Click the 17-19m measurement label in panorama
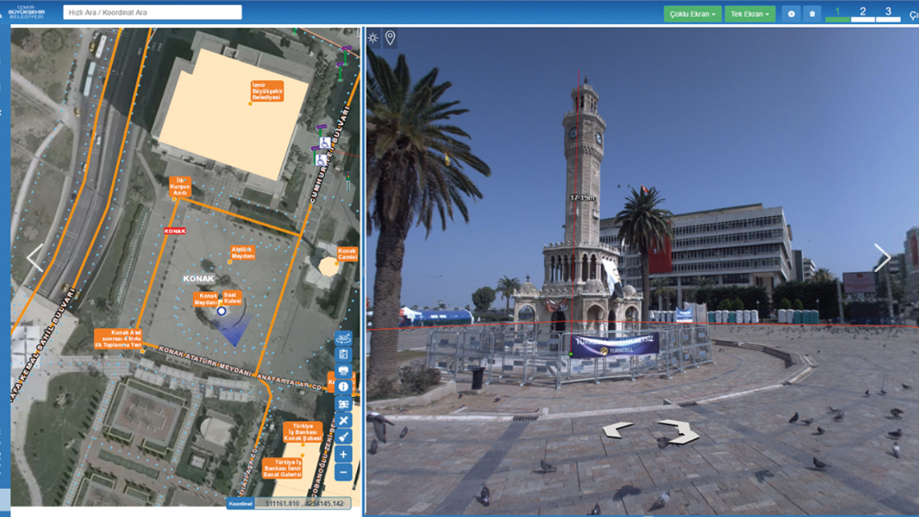The width and height of the screenshot is (919, 517). click(x=583, y=198)
